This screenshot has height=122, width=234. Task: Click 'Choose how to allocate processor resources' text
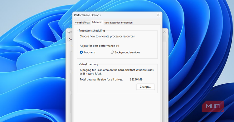107,36
